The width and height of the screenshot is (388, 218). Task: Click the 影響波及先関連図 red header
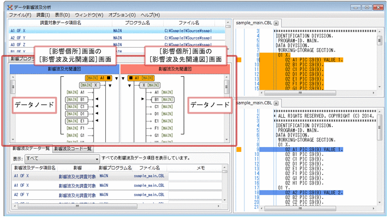pos(175,69)
